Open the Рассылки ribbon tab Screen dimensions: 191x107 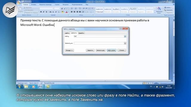(x=66, y=5)
